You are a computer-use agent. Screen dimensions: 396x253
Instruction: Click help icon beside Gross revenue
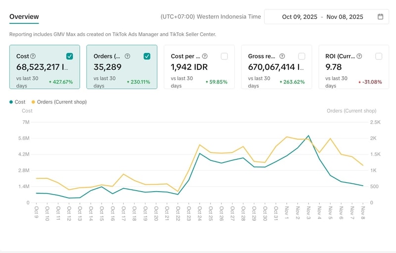pyautogui.click(x=282, y=56)
